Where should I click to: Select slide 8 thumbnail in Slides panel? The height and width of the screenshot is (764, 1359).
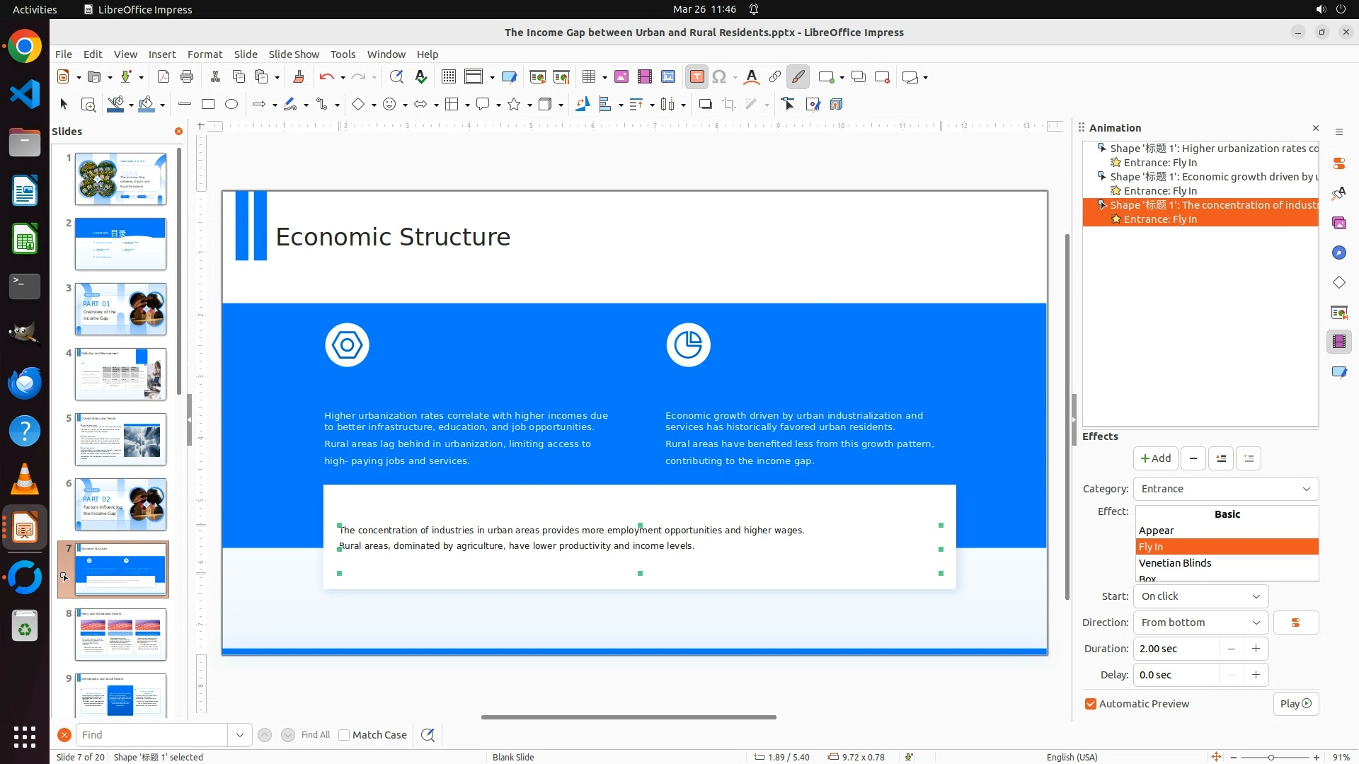point(120,635)
